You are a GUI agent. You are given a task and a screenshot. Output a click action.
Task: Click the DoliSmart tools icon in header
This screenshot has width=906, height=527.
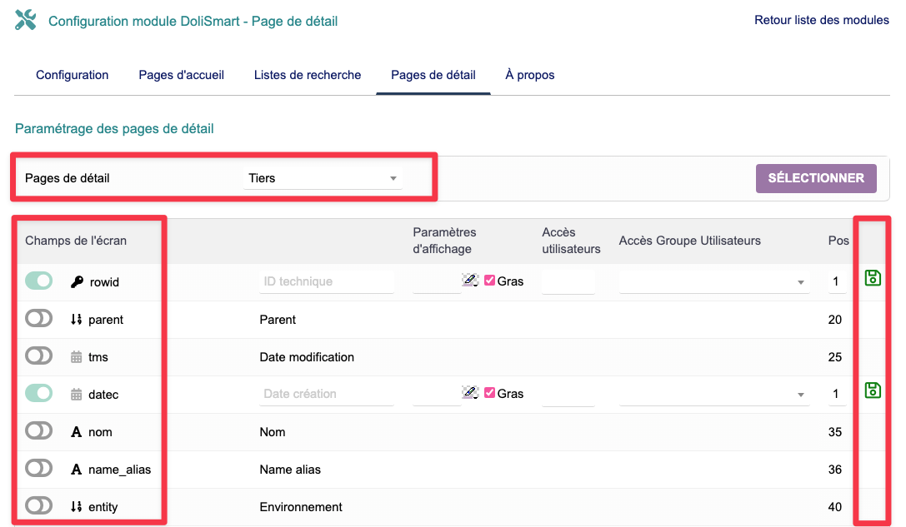[x=26, y=21]
